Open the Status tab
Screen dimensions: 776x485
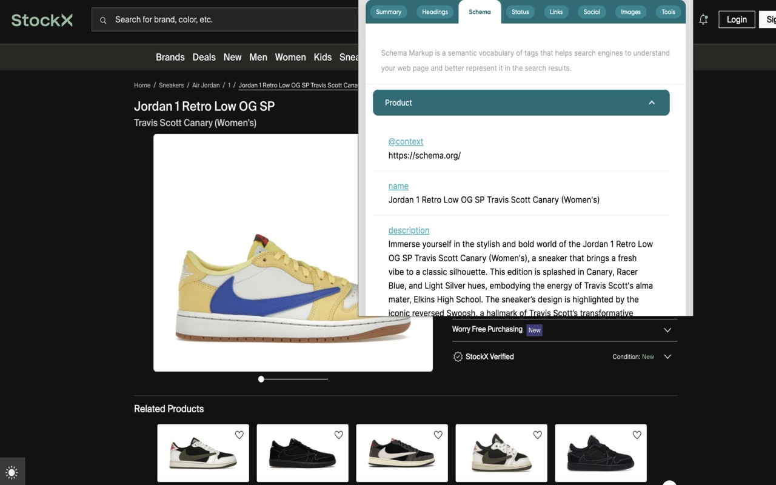pyautogui.click(x=520, y=12)
